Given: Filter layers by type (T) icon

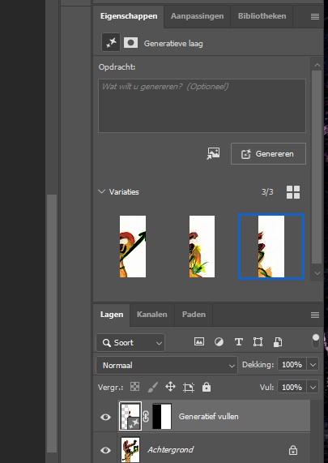Looking at the screenshot, I should coord(238,342).
